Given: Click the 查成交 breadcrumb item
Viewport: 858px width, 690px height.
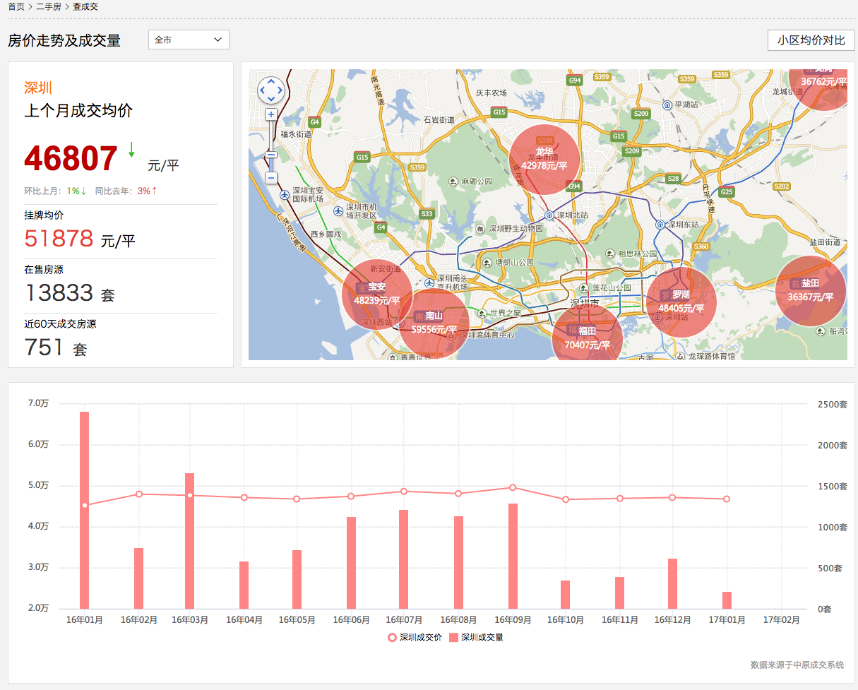Looking at the screenshot, I should [x=85, y=6].
